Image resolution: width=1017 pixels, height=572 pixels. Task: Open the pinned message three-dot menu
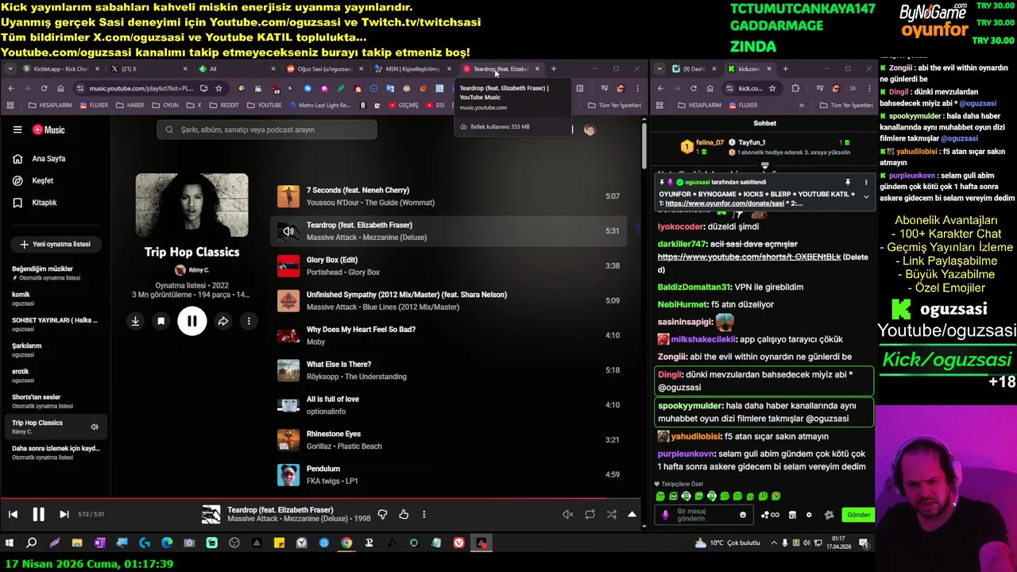tap(866, 182)
